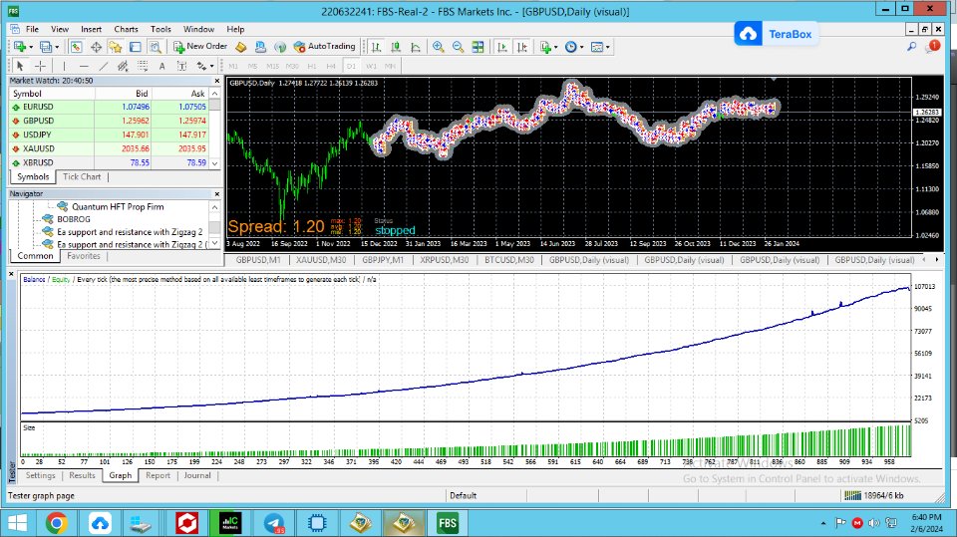Toggle chart Auto Scroll

pos(502,47)
